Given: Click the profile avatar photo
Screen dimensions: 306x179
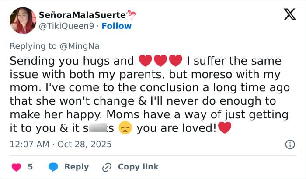Looking at the screenshot, I should coord(22,21).
